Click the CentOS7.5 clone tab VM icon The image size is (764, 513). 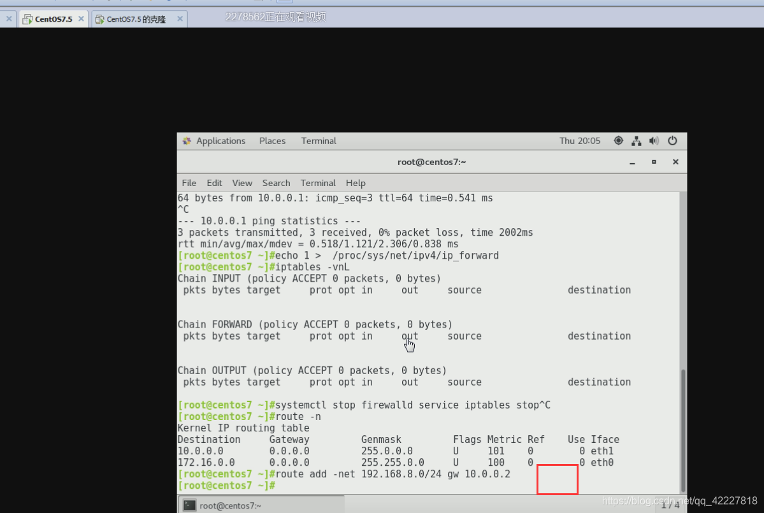[x=100, y=19]
